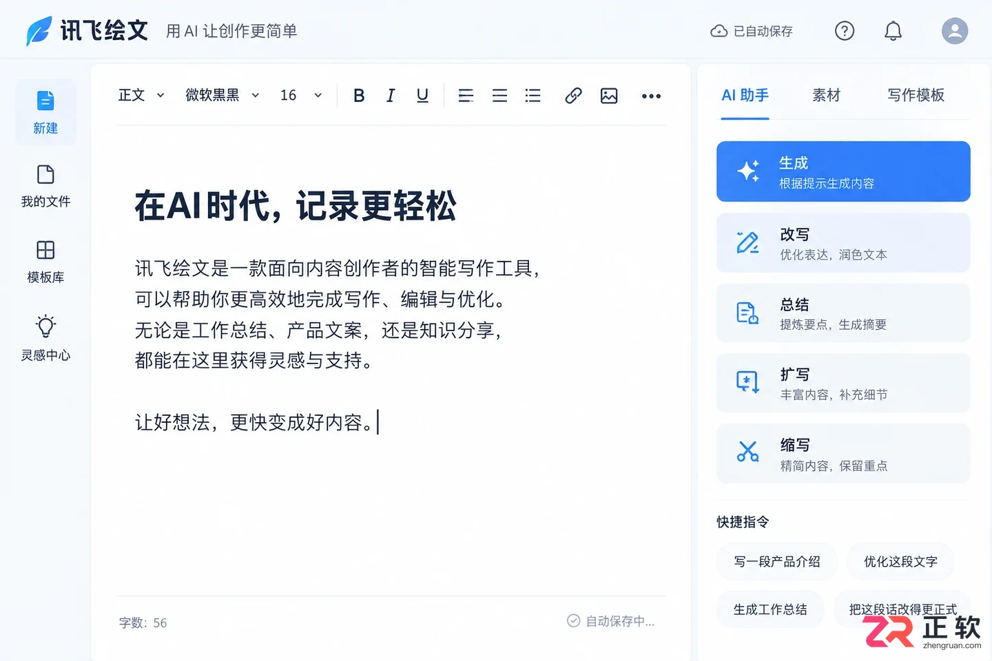Insert a hyperlink
Image resolution: width=992 pixels, height=661 pixels.
point(573,96)
